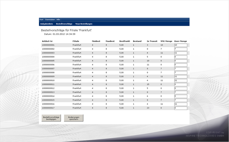The width and height of the screenshot is (229, 142).
Task: Open the Neue Bestellungen tab
Action: 84,24
